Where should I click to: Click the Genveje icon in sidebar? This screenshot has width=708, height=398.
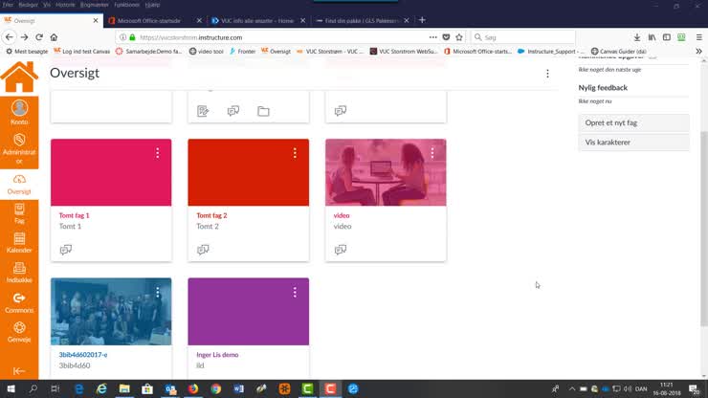tap(19, 331)
